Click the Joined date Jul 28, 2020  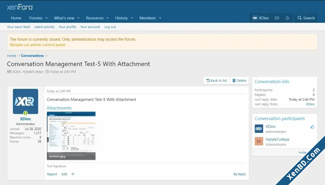click(33, 129)
